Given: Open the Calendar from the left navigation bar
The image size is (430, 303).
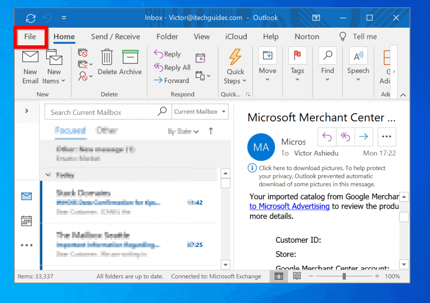Looking at the screenshot, I should pyautogui.click(x=26, y=220).
